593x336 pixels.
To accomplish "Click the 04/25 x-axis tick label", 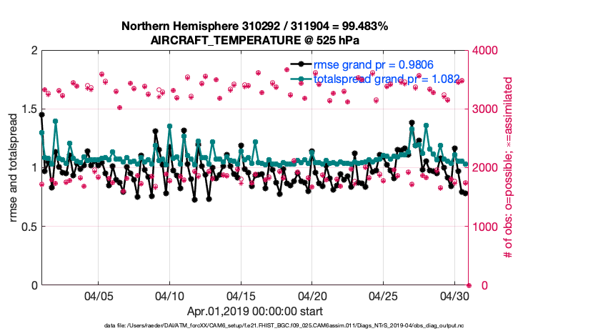I will coord(384,295).
